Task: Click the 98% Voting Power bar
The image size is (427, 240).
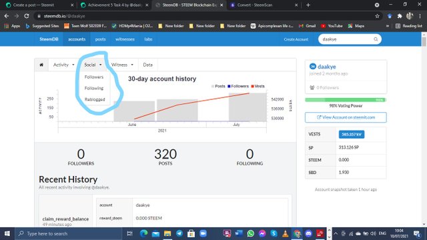Action: pyautogui.click(x=346, y=100)
